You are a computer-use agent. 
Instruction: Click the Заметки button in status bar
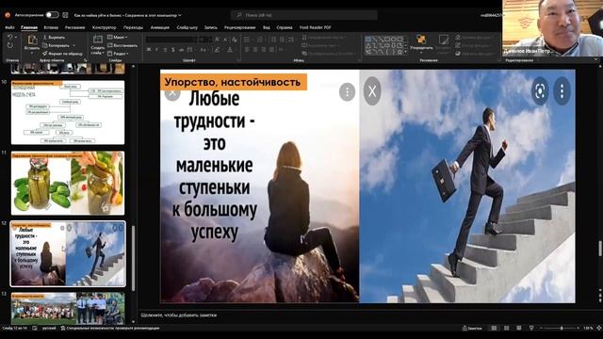472,329
